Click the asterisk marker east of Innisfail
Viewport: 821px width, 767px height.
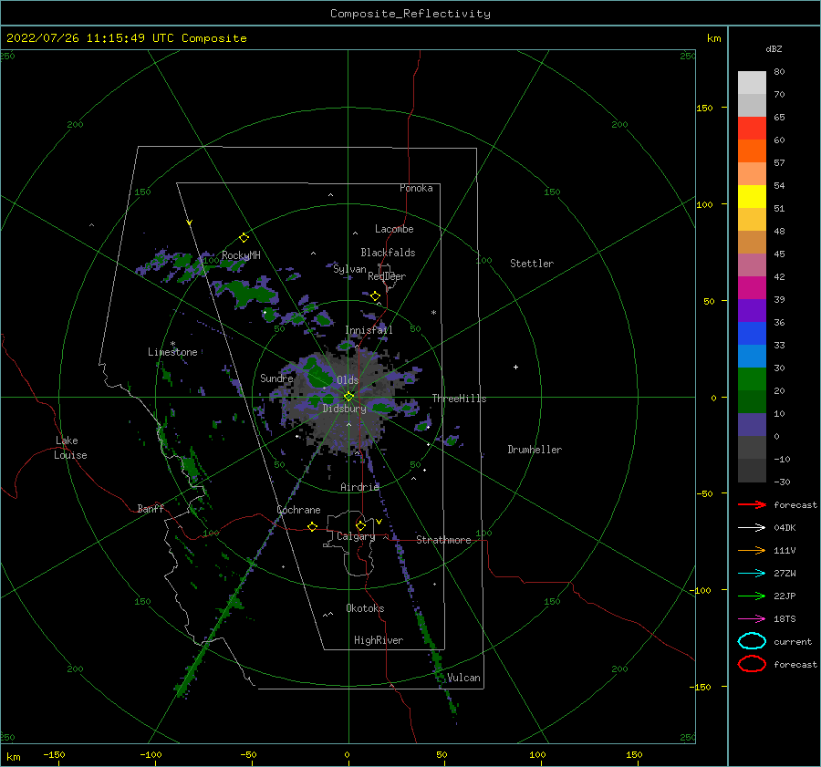point(433,313)
